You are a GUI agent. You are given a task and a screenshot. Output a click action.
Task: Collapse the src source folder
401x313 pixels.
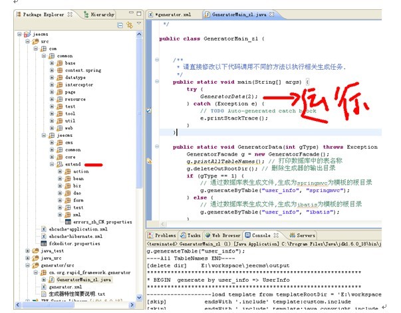tap(28, 41)
